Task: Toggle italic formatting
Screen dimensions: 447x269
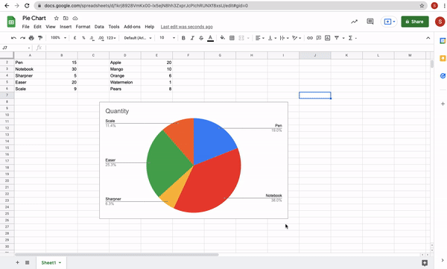Action: coord(192,38)
